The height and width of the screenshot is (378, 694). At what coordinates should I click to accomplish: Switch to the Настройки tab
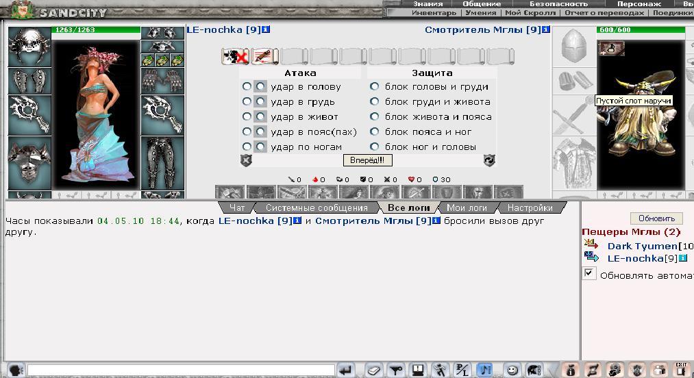(x=530, y=207)
